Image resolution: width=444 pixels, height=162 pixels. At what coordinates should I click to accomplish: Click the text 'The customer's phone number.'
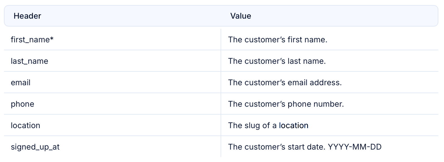(x=286, y=104)
